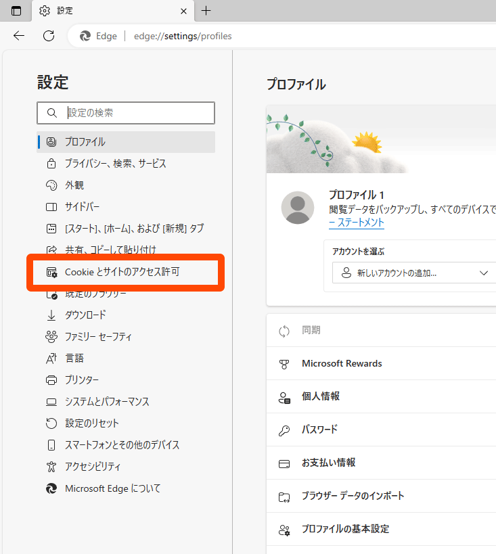Open the 言語 settings page

click(74, 359)
